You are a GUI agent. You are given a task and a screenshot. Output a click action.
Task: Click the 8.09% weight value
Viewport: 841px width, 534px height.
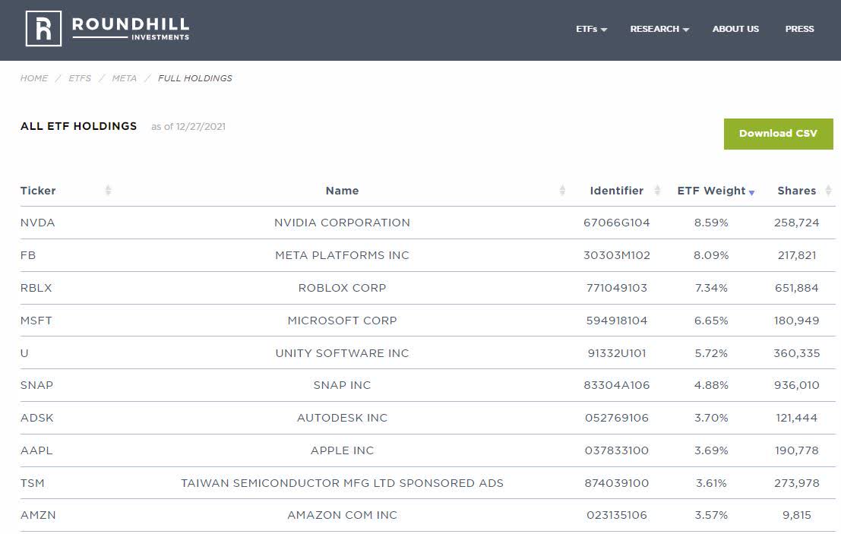point(711,255)
